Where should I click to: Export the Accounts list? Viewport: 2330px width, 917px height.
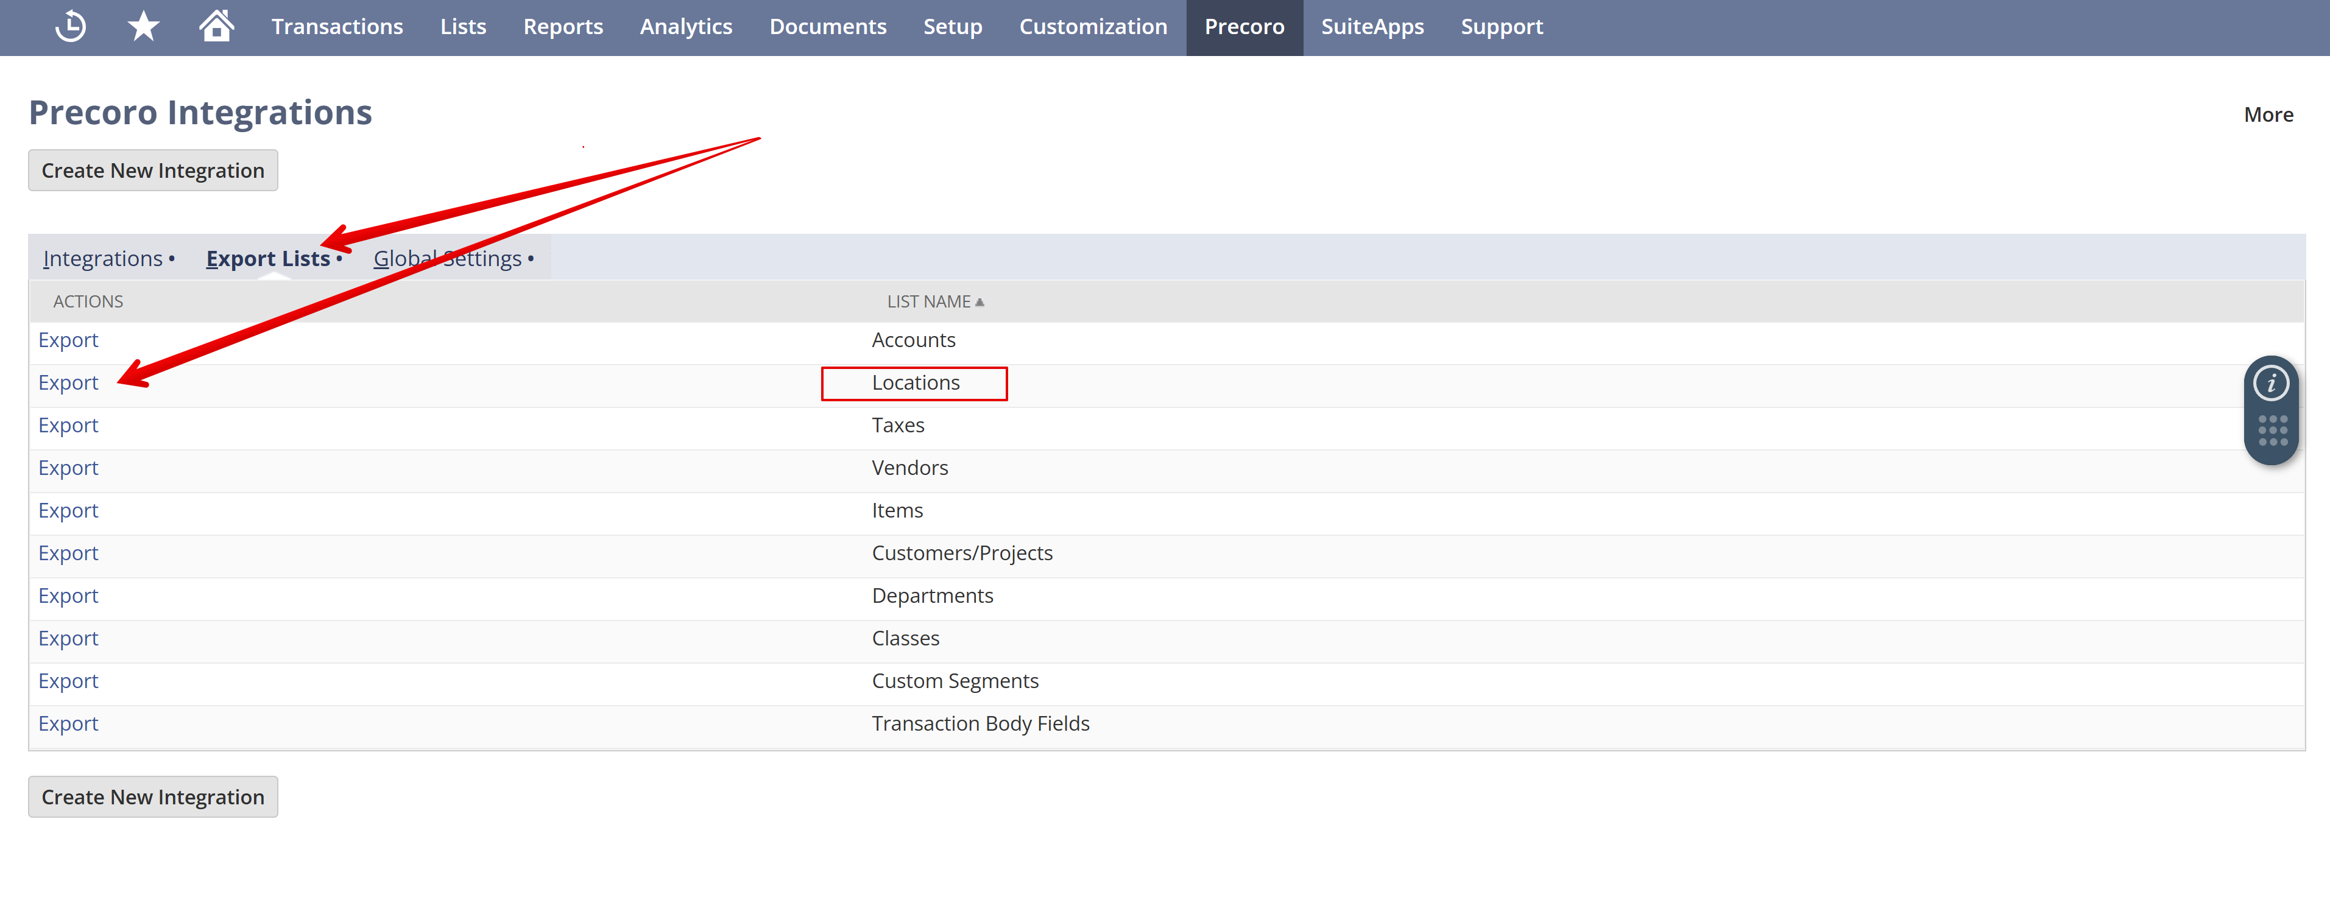pyautogui.click(x=68, y=340)
